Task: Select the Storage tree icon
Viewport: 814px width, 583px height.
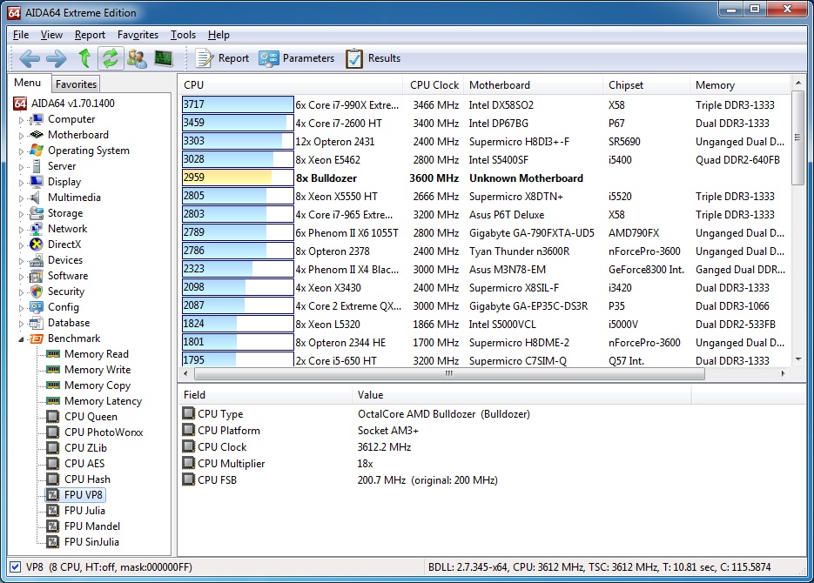Action: tap(37, 213)
